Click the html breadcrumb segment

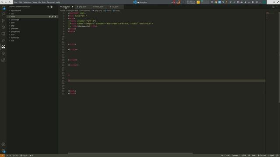tap(108, 10)
